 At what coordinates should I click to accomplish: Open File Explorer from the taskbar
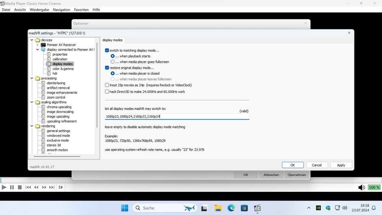[218, 208]
